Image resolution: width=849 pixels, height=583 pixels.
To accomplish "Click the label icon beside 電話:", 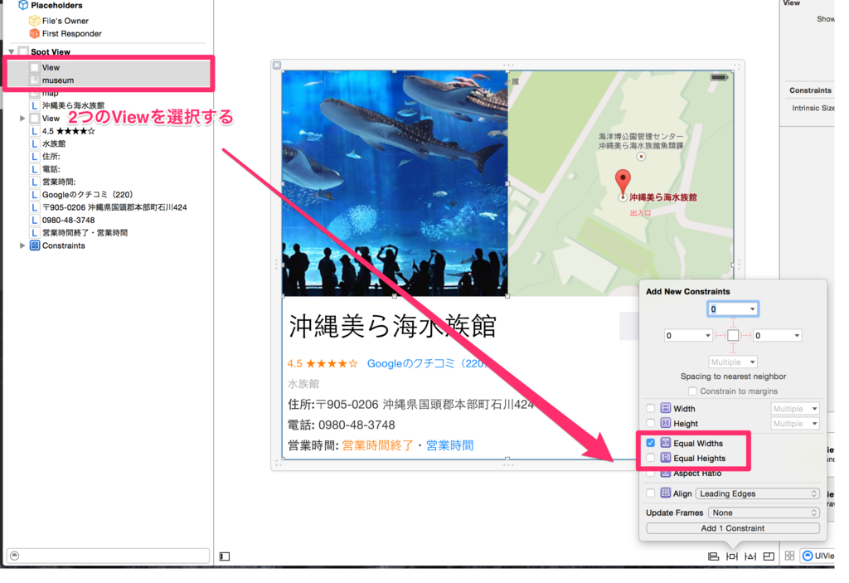I will click(x=35, y=169).
